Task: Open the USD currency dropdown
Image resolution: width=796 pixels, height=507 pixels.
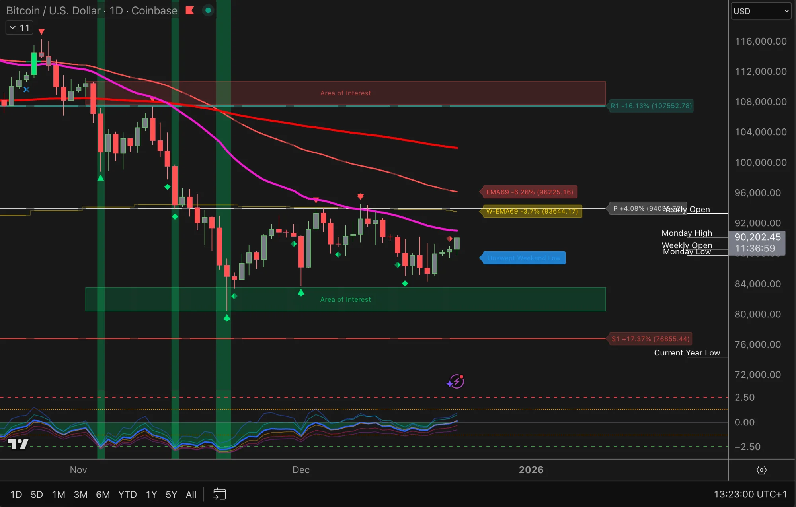Action: point(760,11)
